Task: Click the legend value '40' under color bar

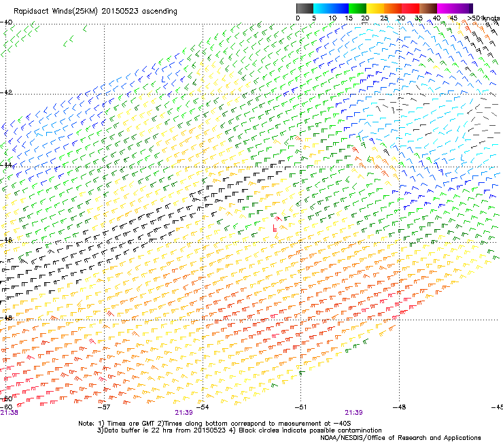Action: point(436,18)
